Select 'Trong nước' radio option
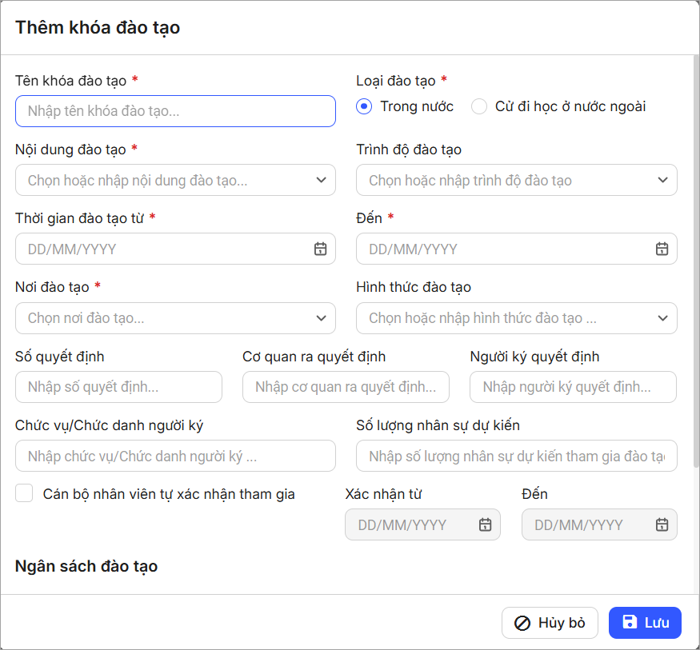The image size is (700, 650). point(365,106)
